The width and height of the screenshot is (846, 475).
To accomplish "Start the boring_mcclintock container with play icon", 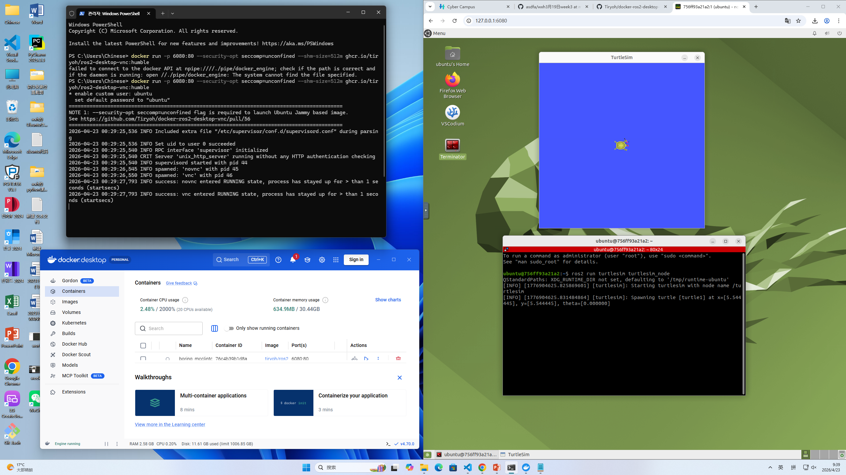I will pyautogui.click(x=366, y=358).
